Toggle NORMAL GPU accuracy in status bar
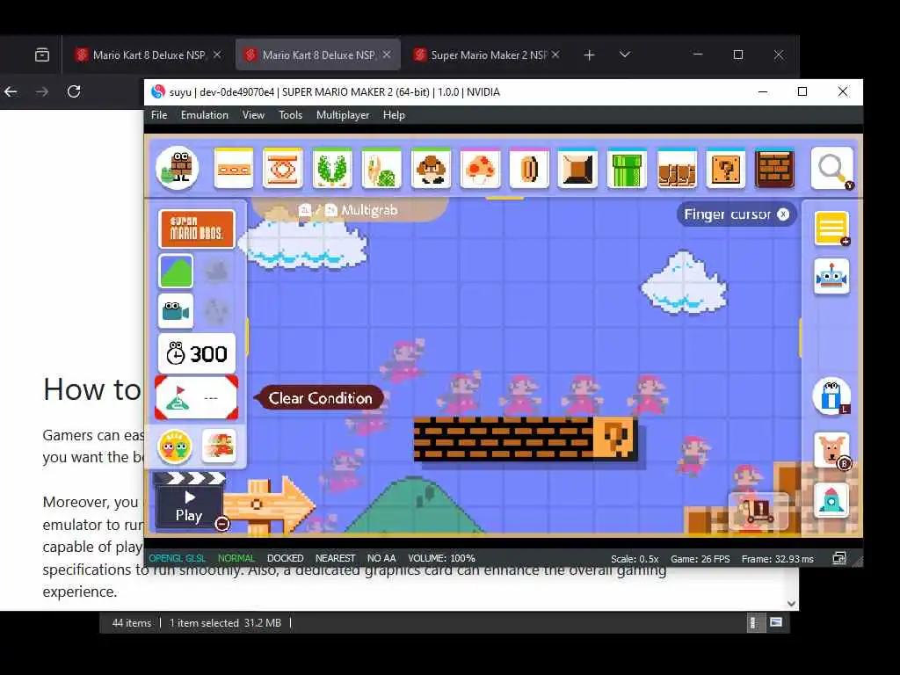The image size is (900, 675). tap(236, 558)
